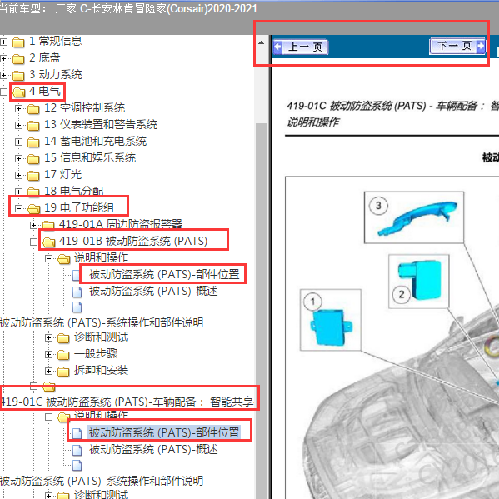Click the highlighted 部件位置 document icon under 419-01C

coord(77,433)
